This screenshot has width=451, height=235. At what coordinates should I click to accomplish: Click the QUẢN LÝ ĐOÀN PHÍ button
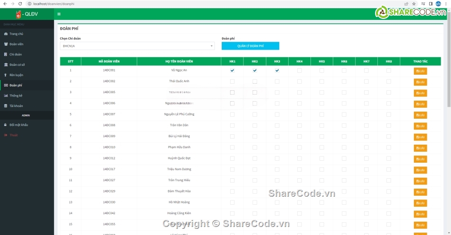coord(250,46)
